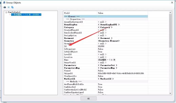The width and height of the screenshot is (176, 103).
Task: Click the scrollbar up arrow
Action: tap(170, 13)
